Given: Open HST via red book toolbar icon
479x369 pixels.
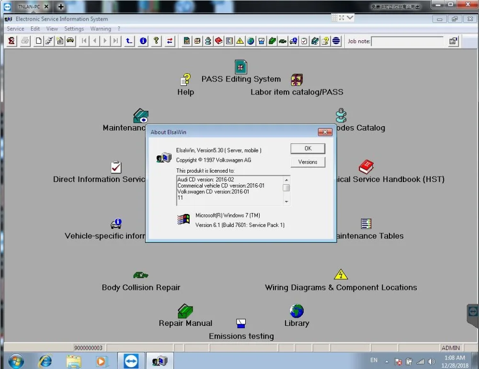Looking at the screenshot, I should (219, 41).
